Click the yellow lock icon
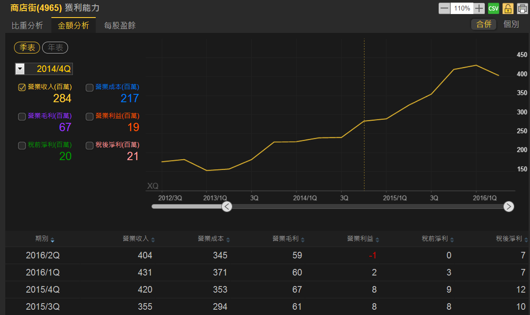This screenshot has width=530, height=315. point(508,8)
